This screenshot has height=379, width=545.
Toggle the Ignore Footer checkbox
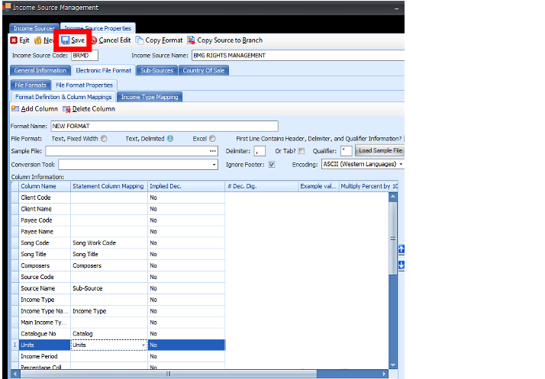point(272,164)
